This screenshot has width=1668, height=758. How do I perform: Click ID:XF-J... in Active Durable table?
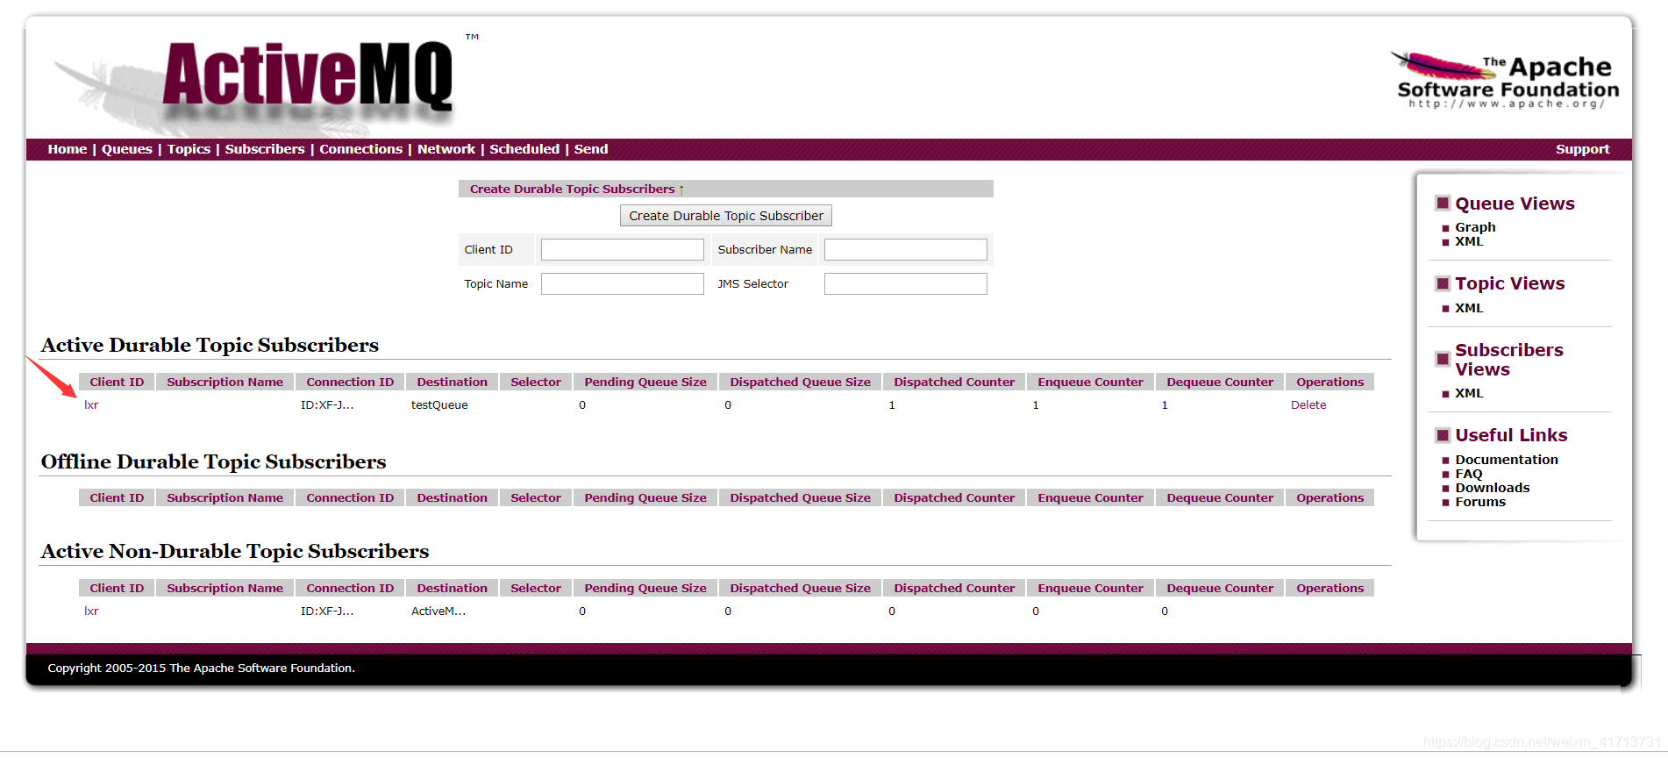coord(327,405)
